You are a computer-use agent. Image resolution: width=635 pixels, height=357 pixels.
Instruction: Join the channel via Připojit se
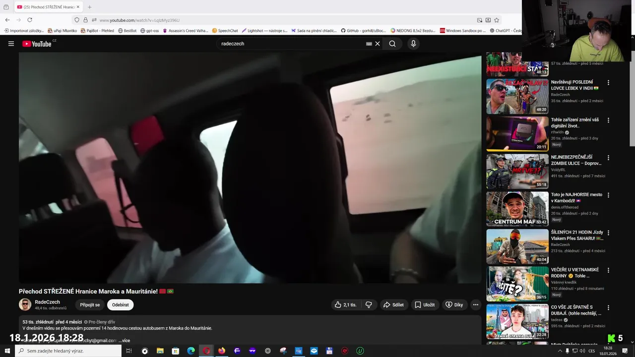[x=90, y=305]
